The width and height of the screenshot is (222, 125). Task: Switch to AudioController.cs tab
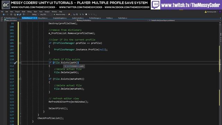78,18
